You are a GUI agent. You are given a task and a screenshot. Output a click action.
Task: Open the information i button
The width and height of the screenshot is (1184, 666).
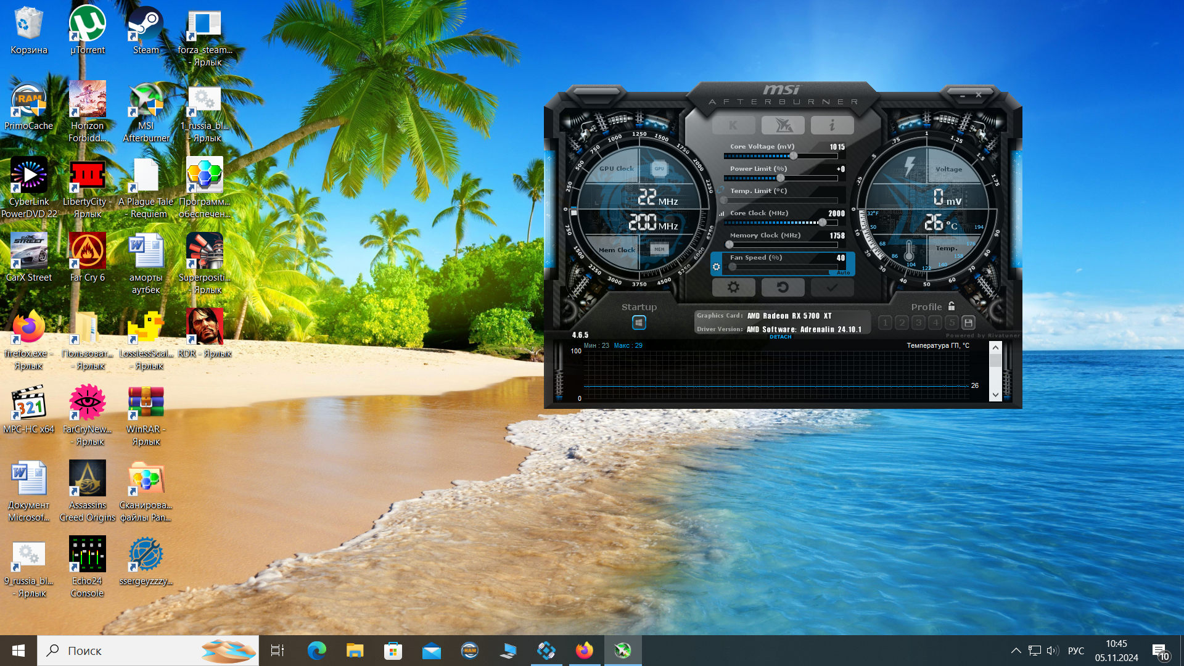coord(832,125)
